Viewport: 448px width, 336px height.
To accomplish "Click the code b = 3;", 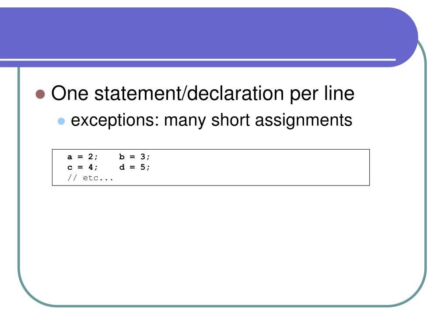I will [135, 157].
